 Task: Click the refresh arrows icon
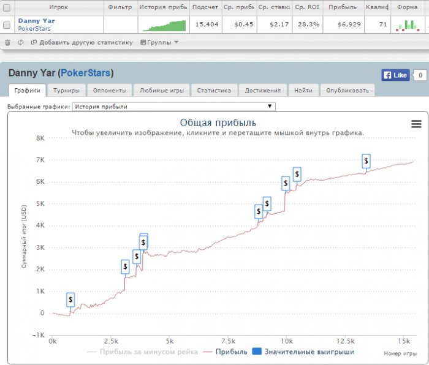tap(21, 42)
